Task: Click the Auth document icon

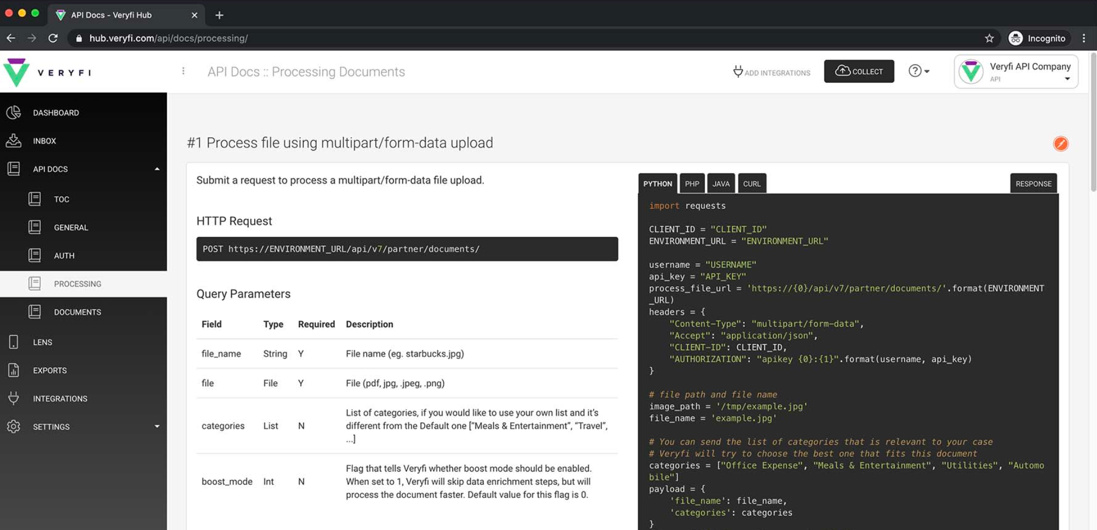Action: (x=34, y=255)
